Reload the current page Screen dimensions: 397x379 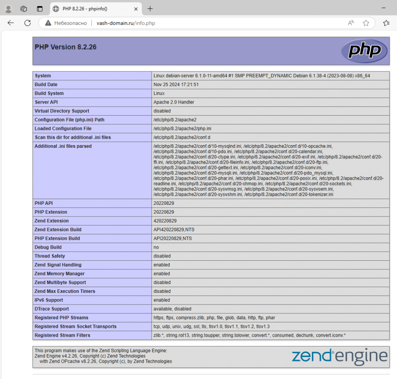coord(28,23)
